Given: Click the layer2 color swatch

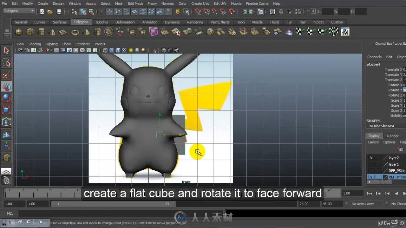Looking at the screenshot, I should point(386,158).
